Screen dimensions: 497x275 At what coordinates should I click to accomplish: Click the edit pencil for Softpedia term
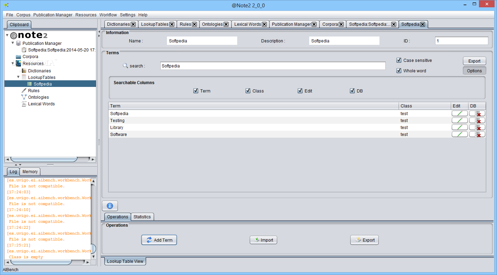[460, 113]
